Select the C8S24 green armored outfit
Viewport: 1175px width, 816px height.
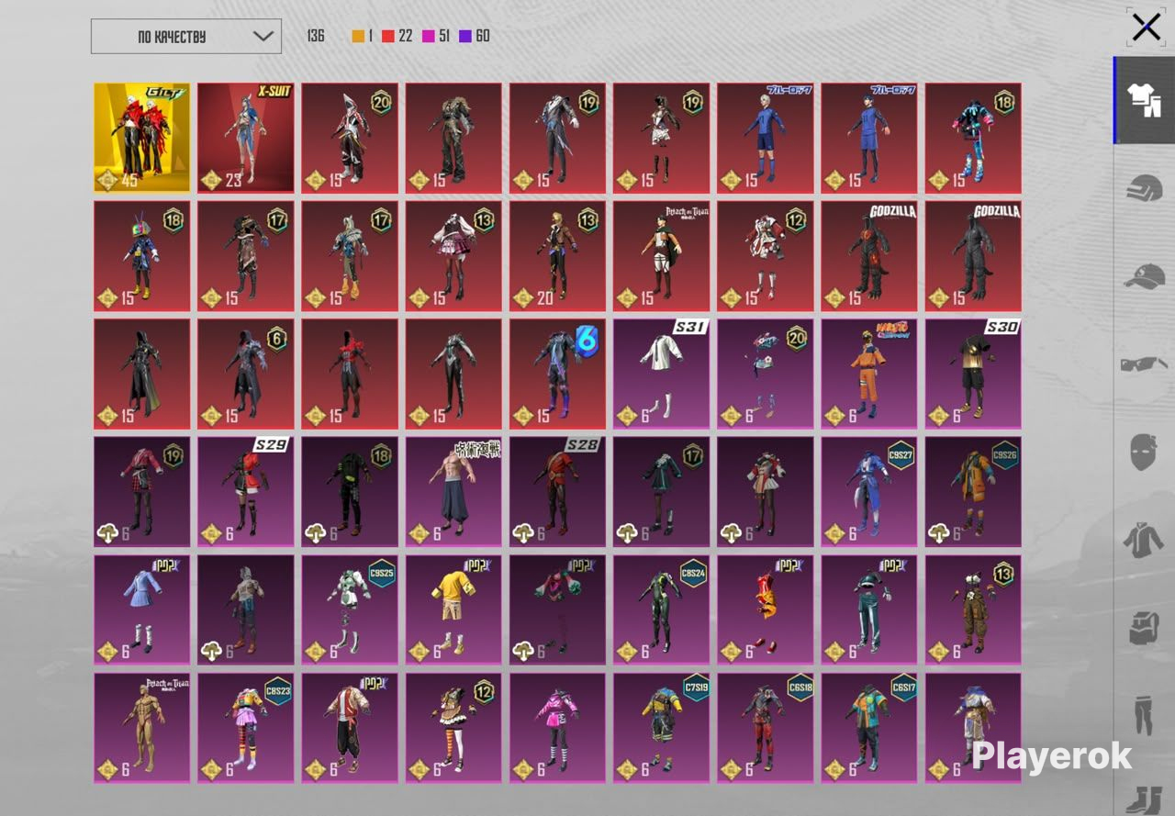click(662, 609)
